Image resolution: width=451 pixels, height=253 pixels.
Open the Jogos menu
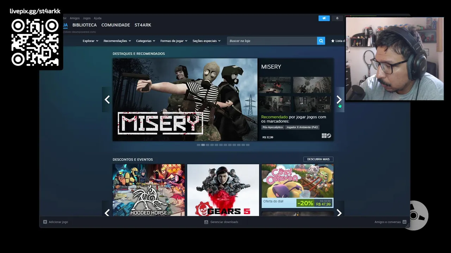click(87, 18)
